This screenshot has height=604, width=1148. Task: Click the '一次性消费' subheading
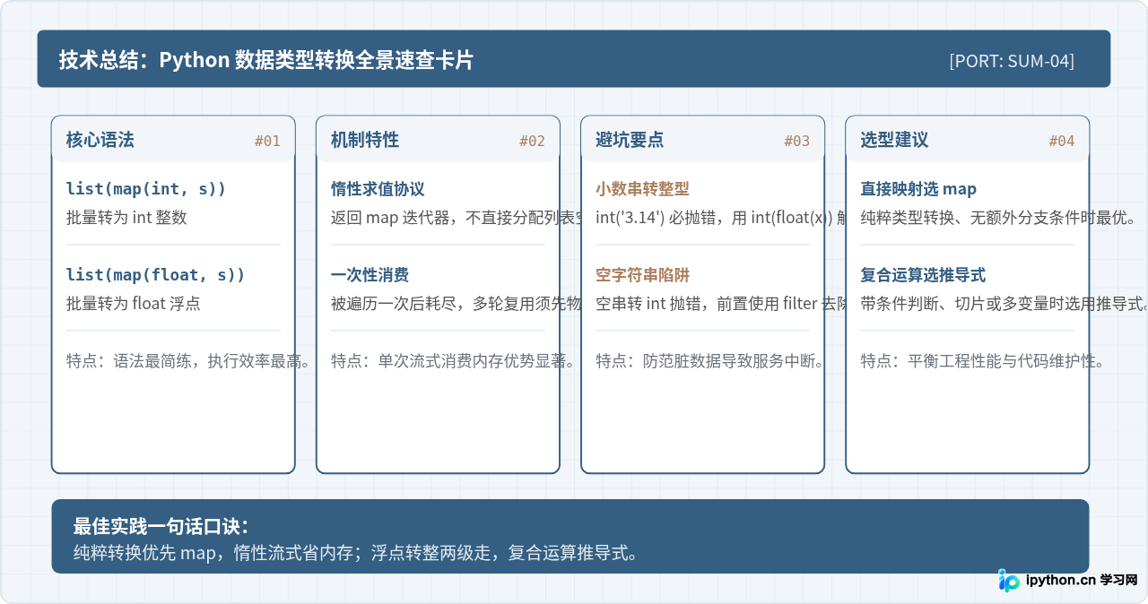(x=370, y=275)
